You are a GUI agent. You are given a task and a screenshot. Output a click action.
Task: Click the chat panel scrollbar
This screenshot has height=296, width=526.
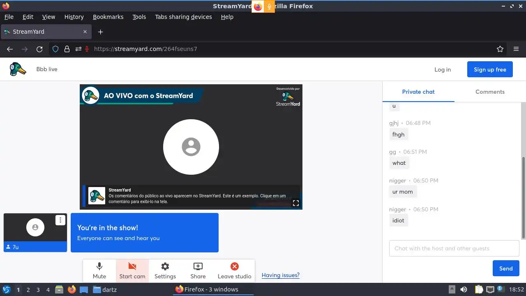point(524,197)
